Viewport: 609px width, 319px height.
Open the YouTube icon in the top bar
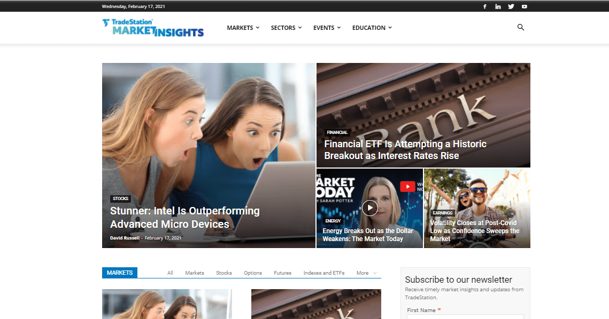(525, 6)
